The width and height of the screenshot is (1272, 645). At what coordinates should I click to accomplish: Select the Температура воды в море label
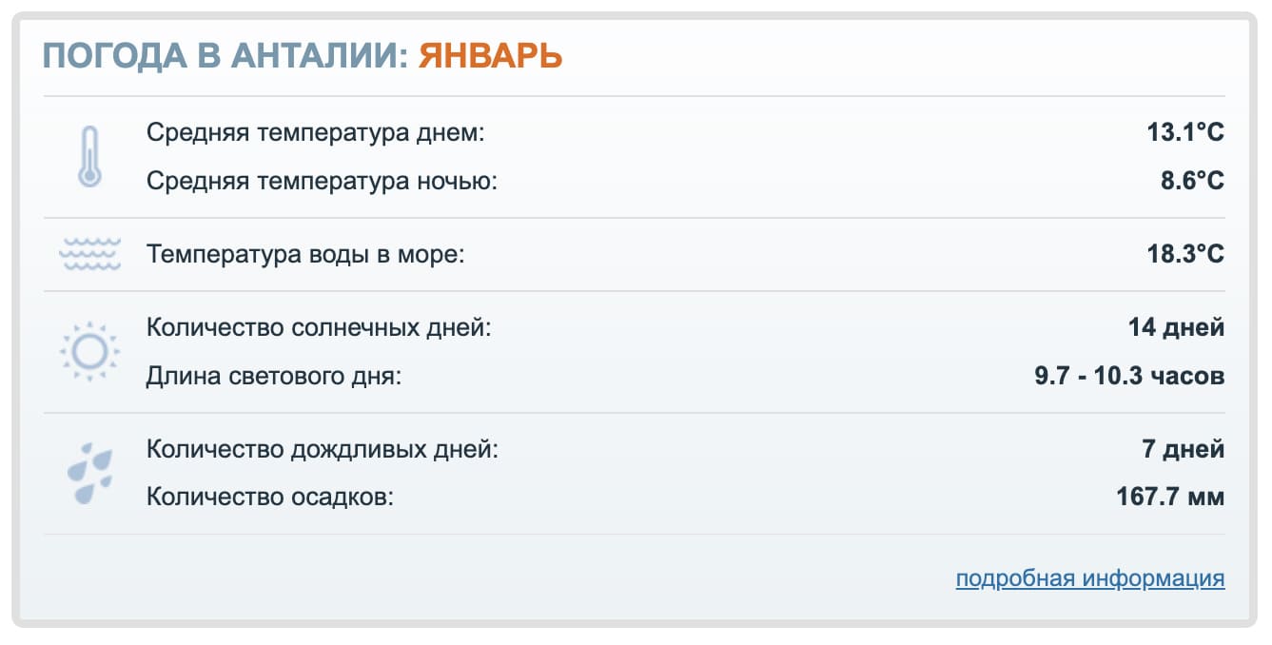pyautogui.click(x=304, y=254)
